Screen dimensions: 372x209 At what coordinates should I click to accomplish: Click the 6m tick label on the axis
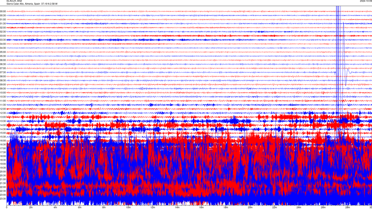pos(79,207)
